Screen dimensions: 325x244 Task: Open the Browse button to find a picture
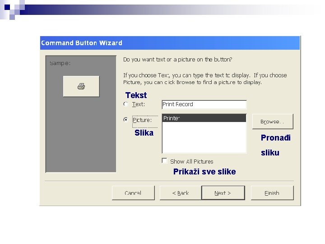click(x=273, y=122)
